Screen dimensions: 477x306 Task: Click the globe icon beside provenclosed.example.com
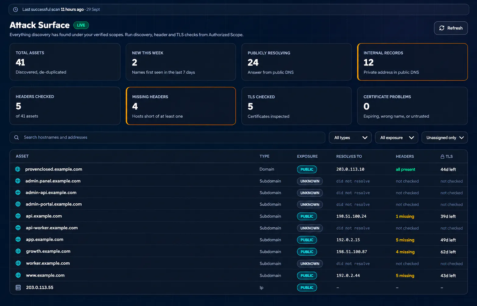[x=18, y=169]
